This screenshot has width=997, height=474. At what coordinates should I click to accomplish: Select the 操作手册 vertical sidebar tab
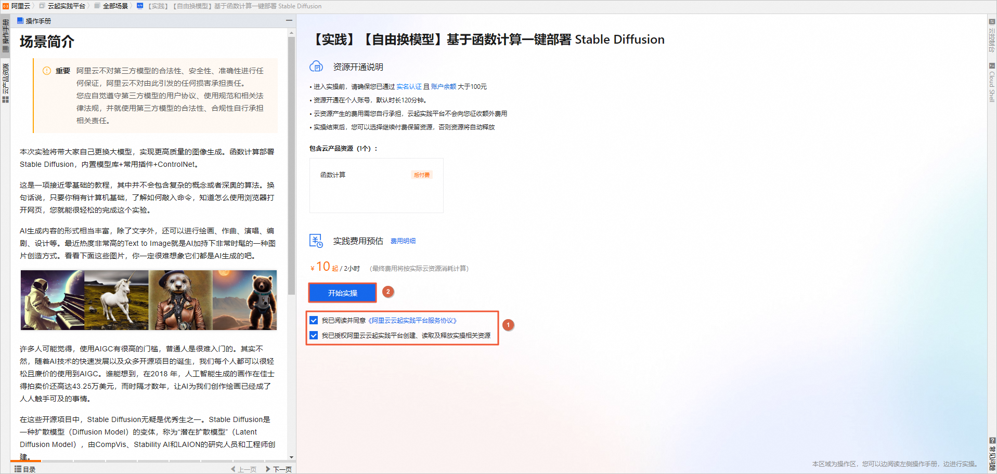[x=6, y=36]
